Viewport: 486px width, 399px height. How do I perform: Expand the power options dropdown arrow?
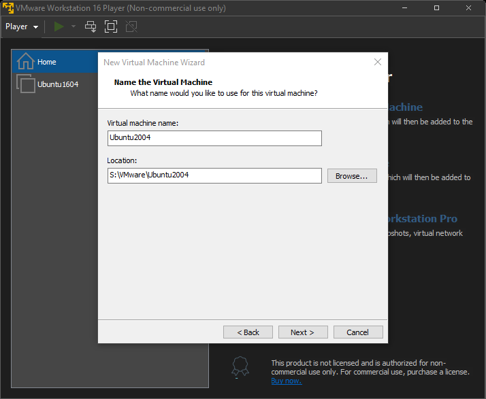(74, 27)
